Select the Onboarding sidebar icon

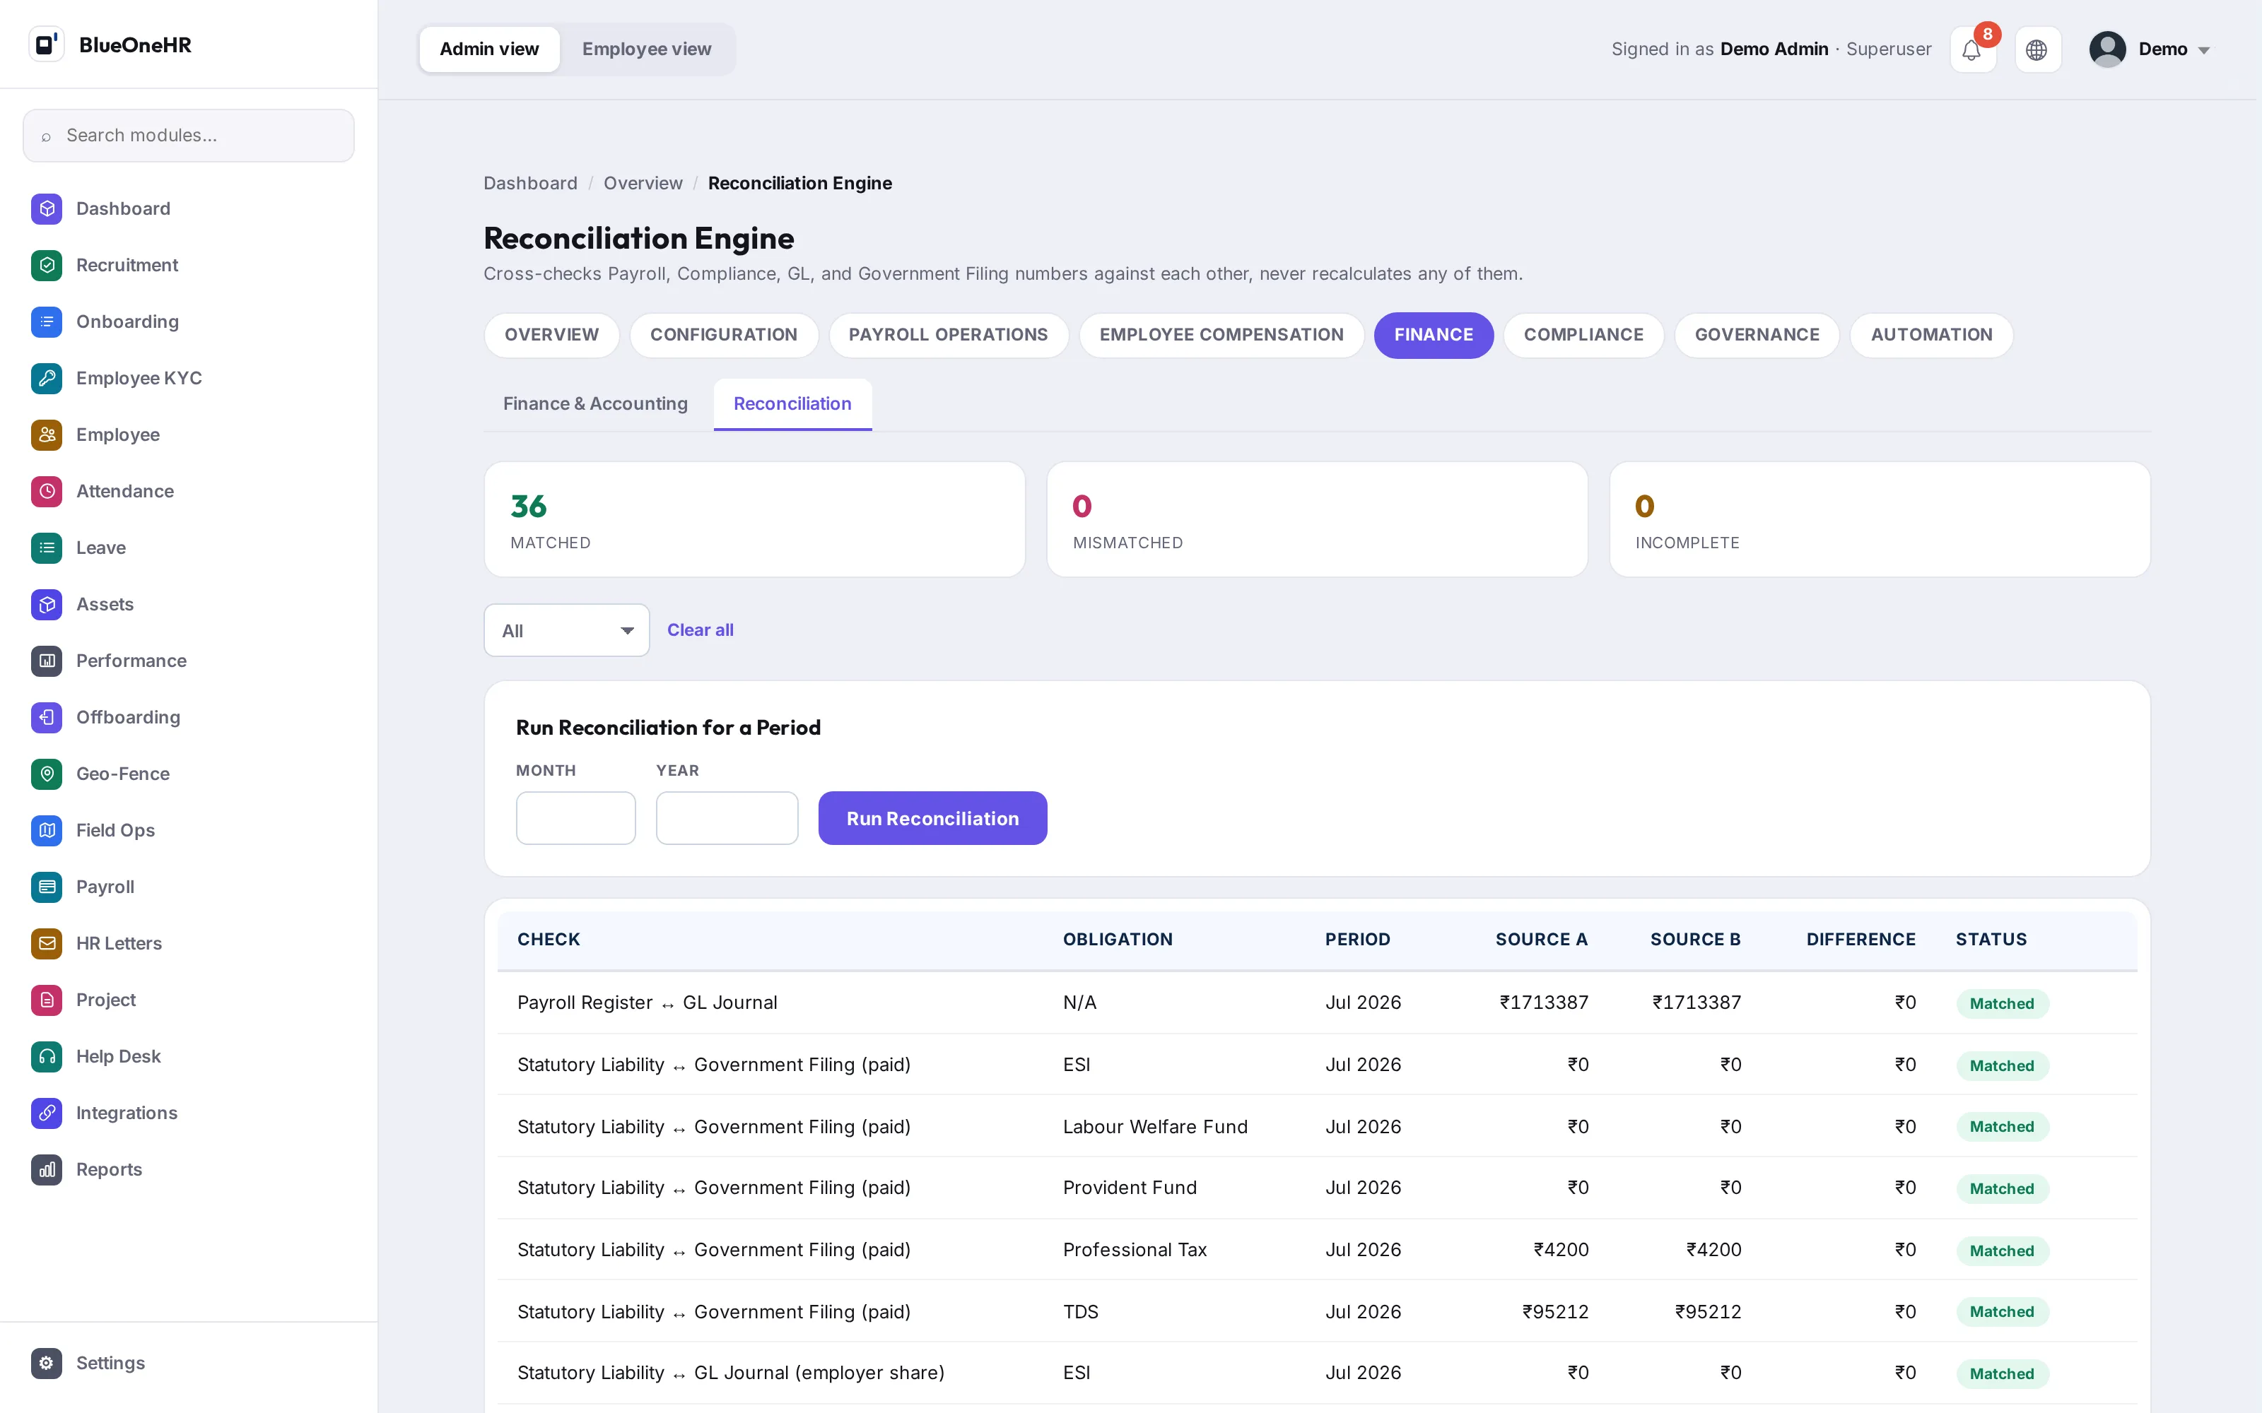pos(47,321)
